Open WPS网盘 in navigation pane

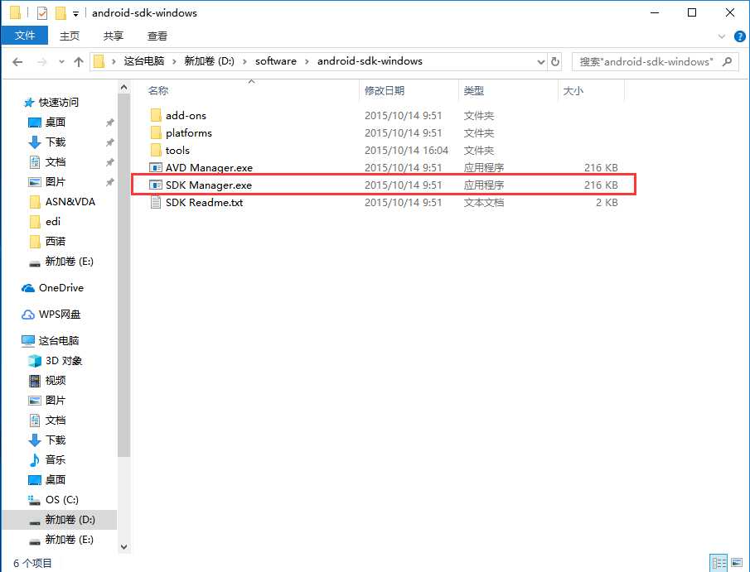click(x=51, y=315)
